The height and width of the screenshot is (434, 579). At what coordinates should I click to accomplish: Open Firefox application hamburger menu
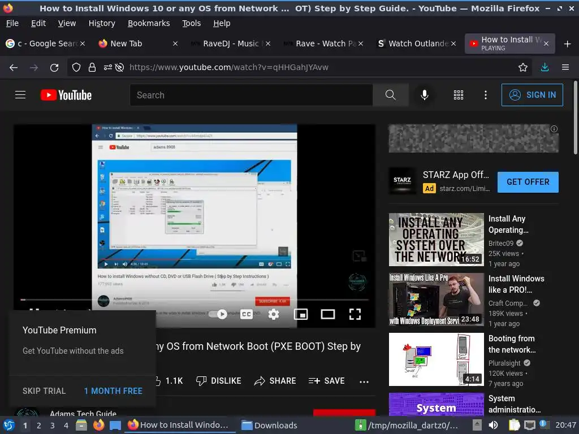(x=565, y=67)
